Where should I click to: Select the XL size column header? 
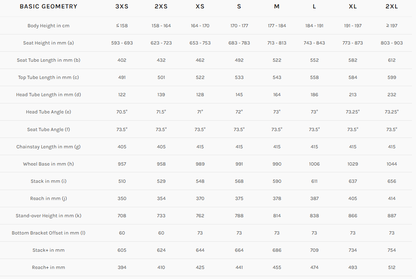point(353,6)
